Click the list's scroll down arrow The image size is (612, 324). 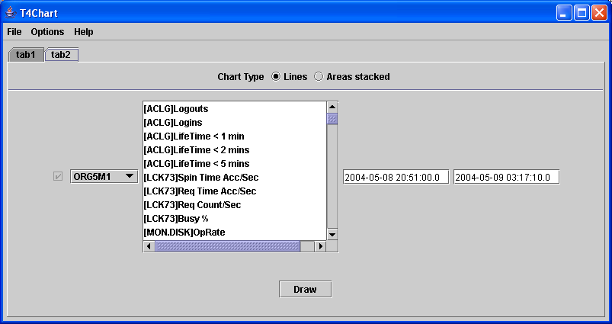click(x=332, y=233)
